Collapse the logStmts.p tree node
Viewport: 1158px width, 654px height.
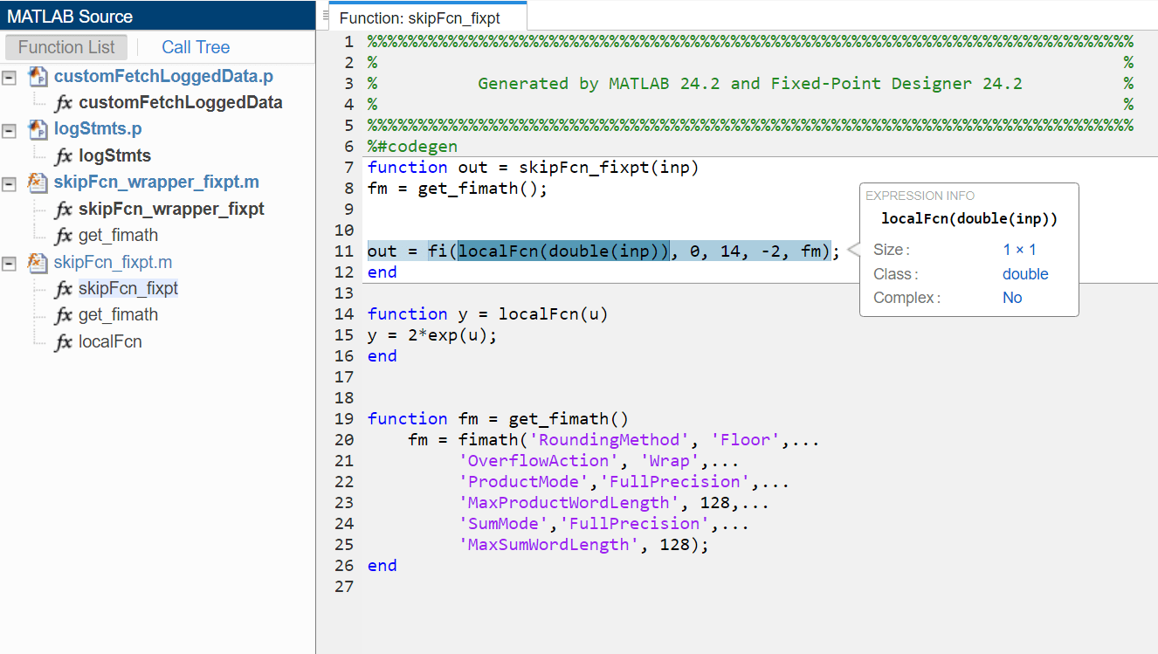[x=10, y=130]
